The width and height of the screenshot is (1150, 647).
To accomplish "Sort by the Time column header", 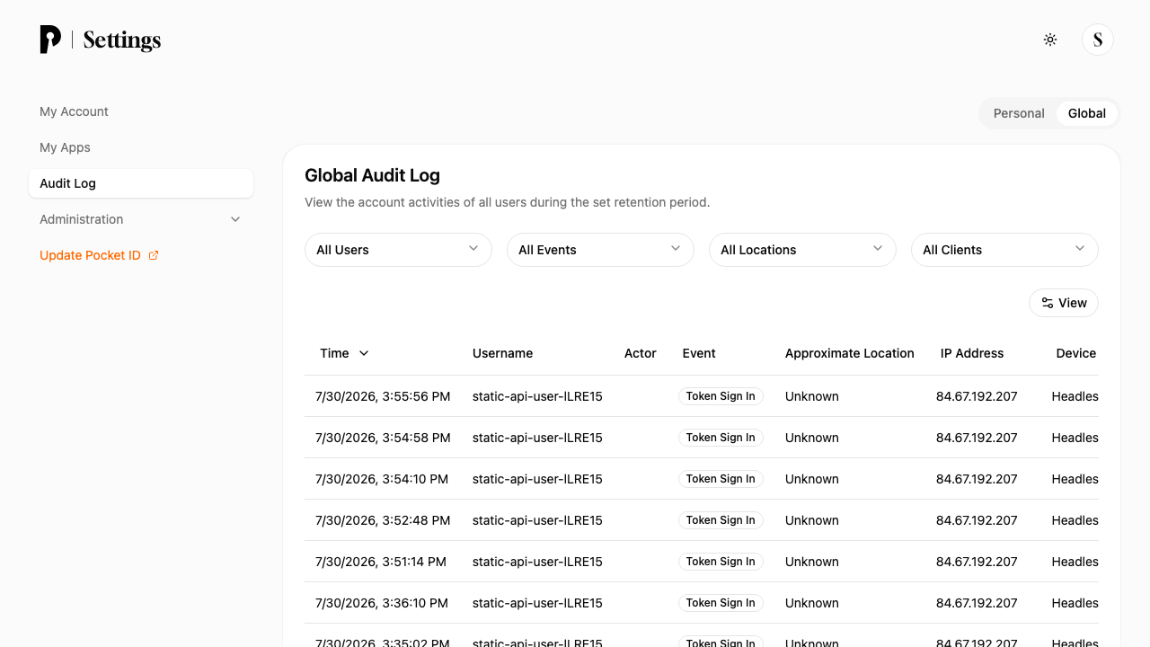I will click(x=345, y=353).
